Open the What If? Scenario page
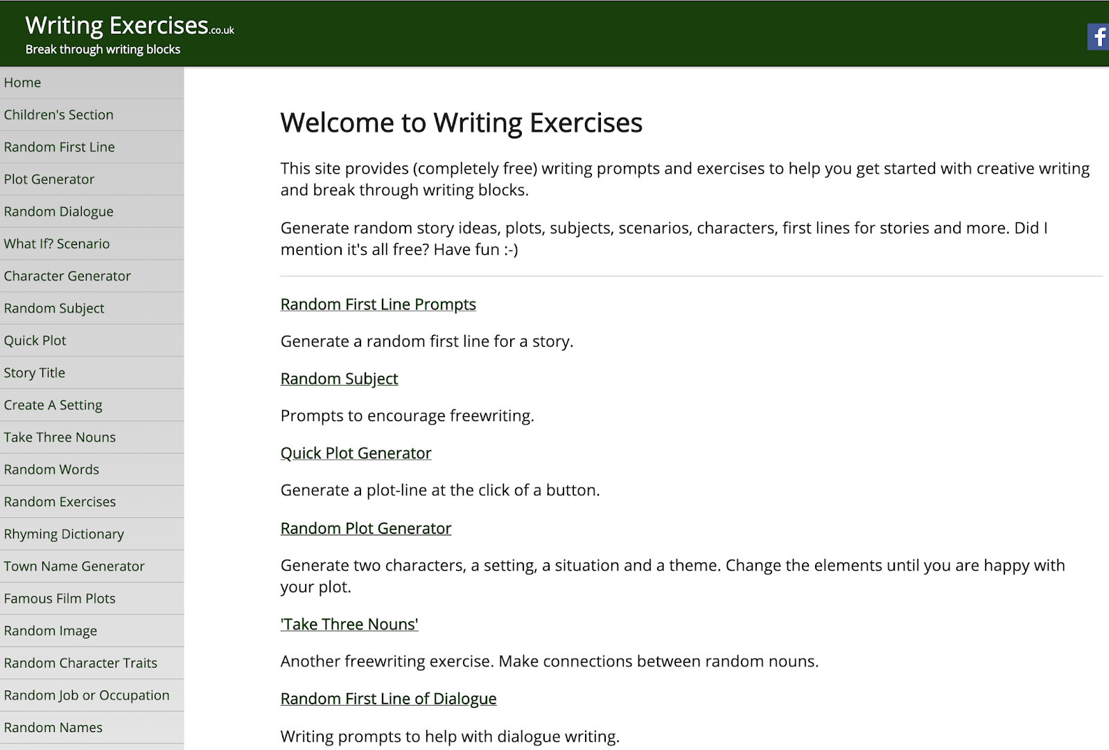1109x750 pixels. pos(57,244)
